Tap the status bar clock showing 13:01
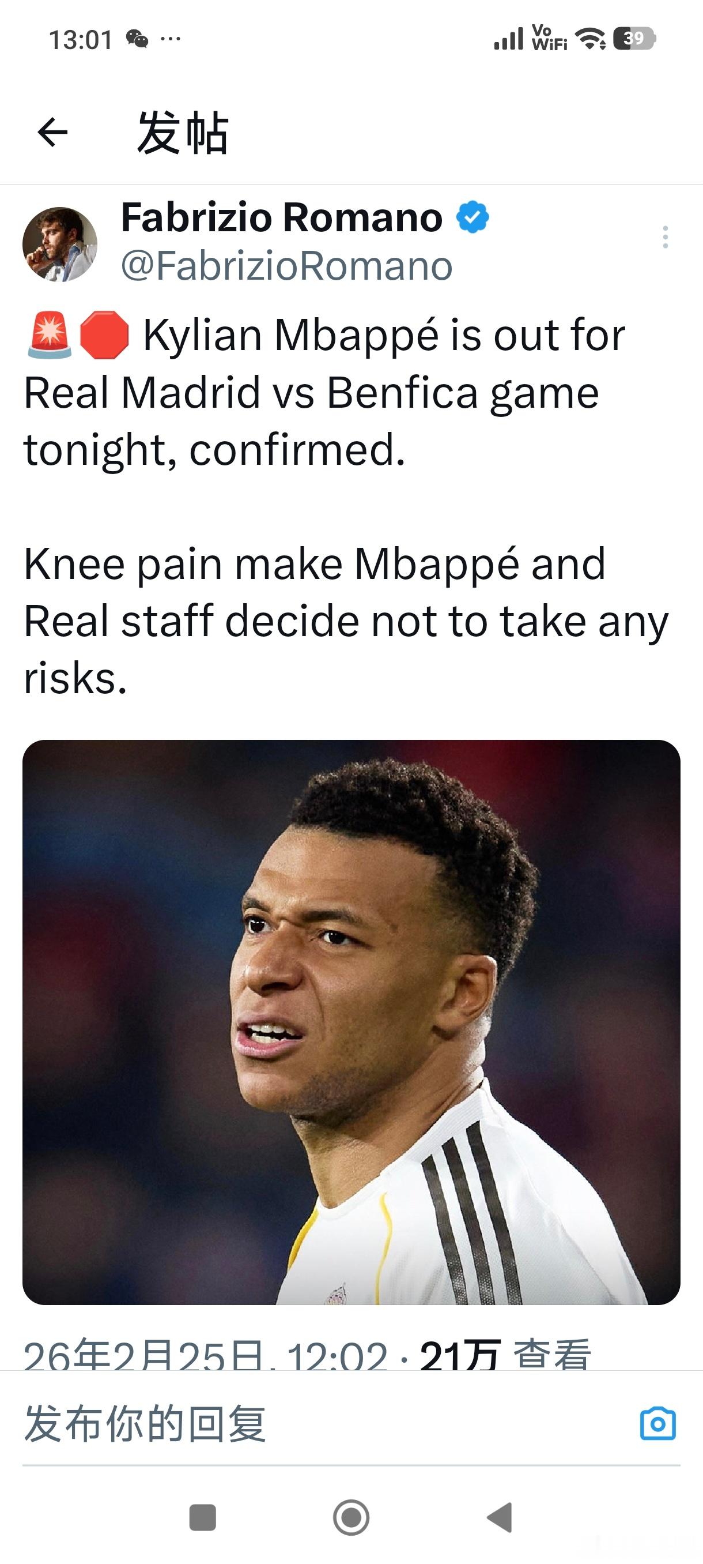Viewport: 703px width, 1564px height. pyautogui.click(x=81, y=40)
